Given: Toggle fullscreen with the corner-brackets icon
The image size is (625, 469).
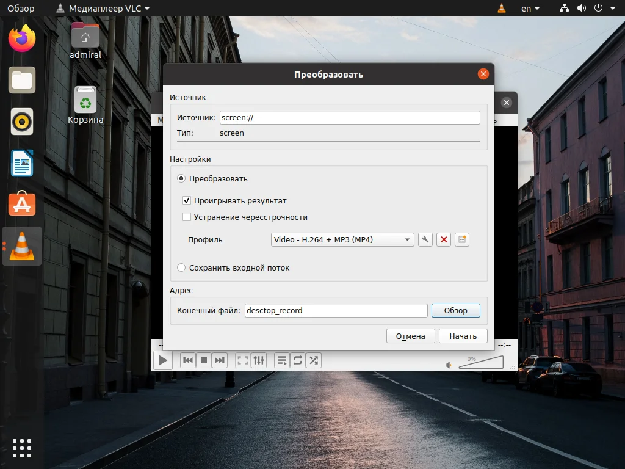Looking at the screenshot, I should click(x=241, y=360).
